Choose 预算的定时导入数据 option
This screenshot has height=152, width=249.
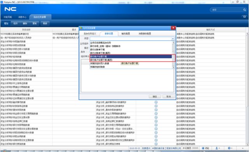pos(100,63)
